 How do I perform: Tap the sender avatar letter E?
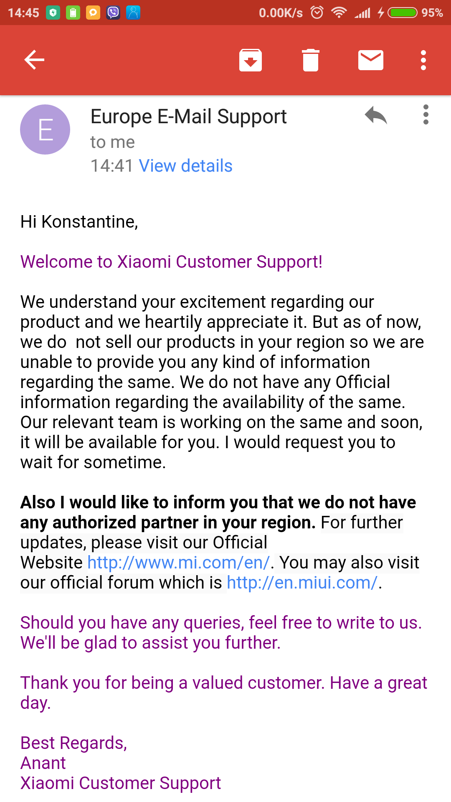click(x=45, y=129)
